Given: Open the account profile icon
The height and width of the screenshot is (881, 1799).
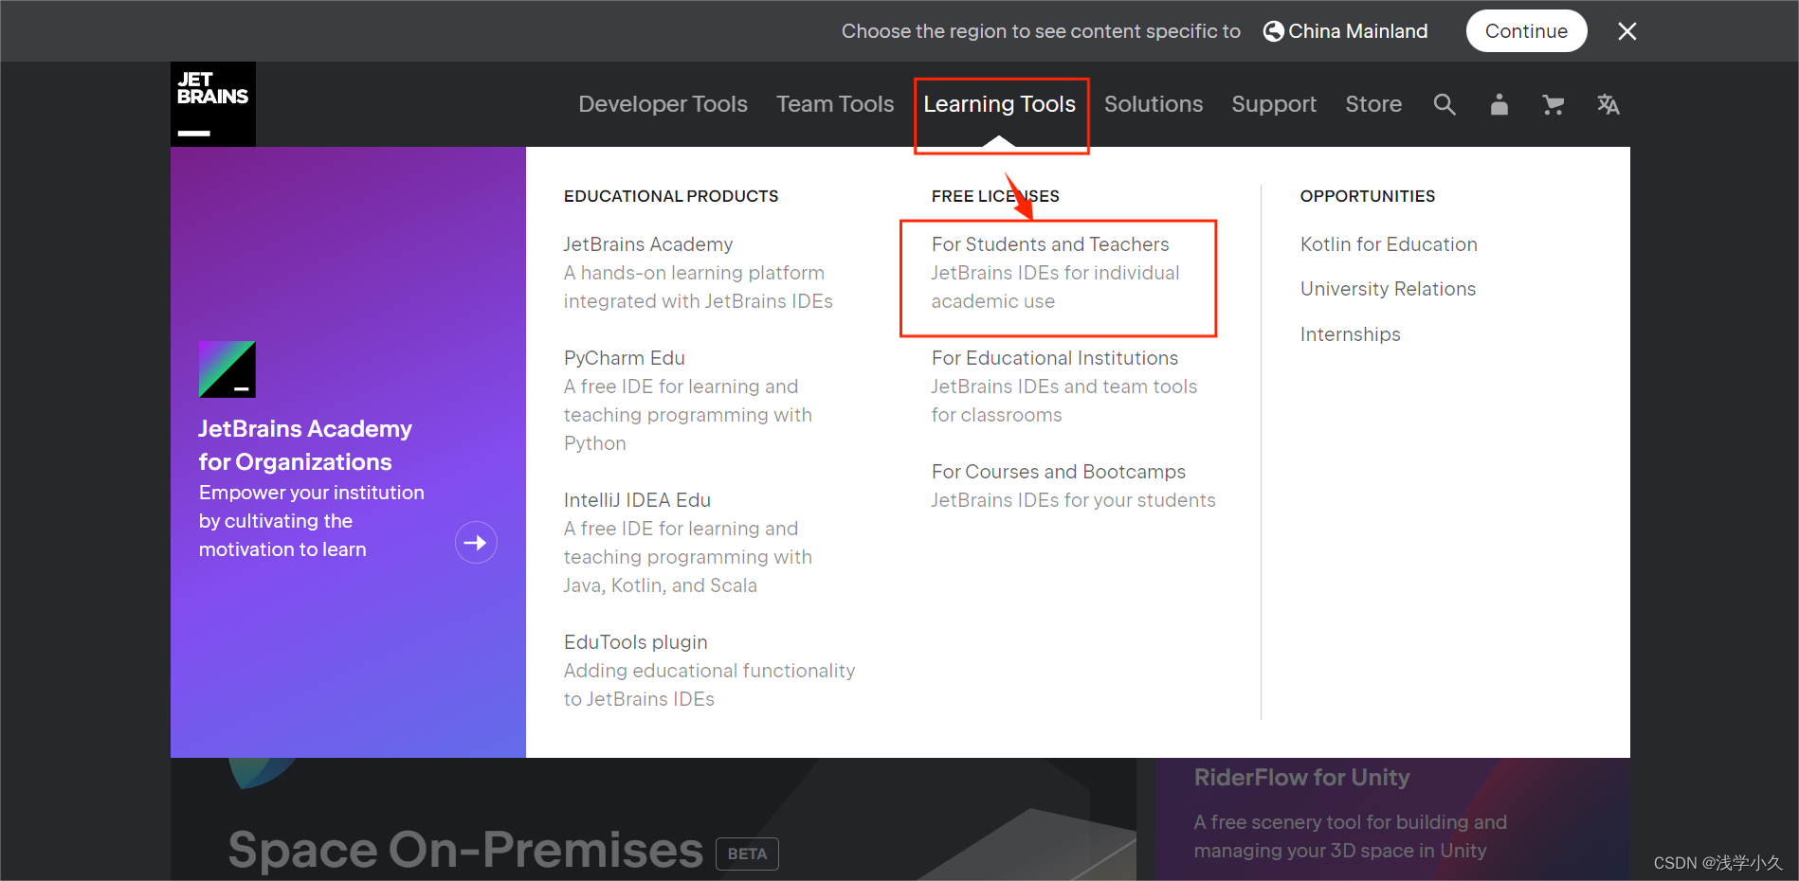Looking at the screenshot, I should [x=1499, y=104].
